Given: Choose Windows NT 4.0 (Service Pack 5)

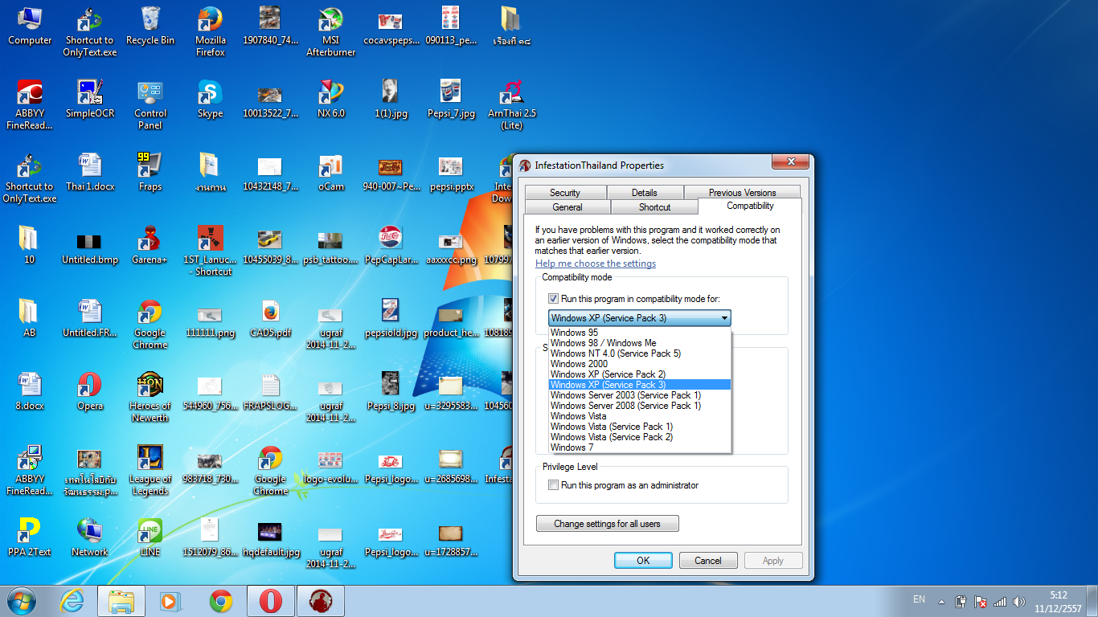Looking at the screenshot, I should click(x=640, y=353).
